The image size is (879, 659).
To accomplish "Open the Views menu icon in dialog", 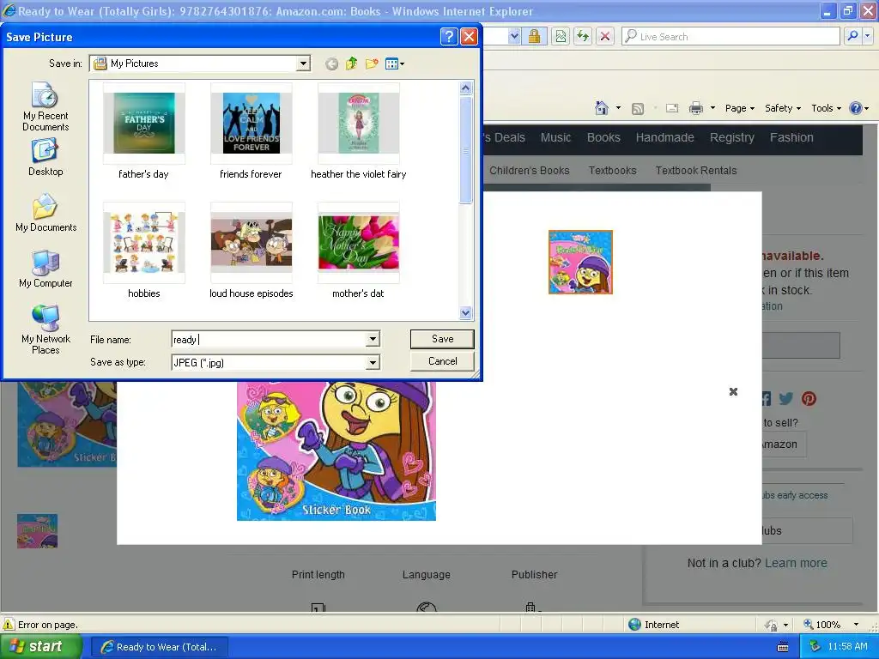I will pos(395,63).
